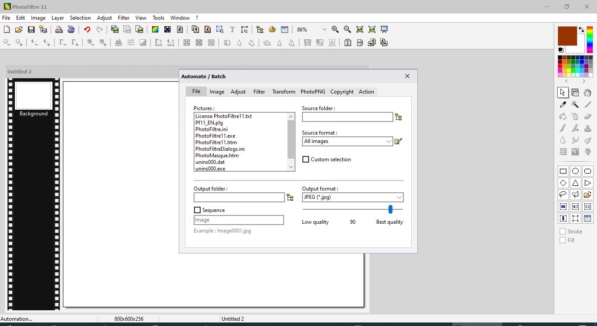
Task: Open the Image explorer toolbar icon
Action: (x=260, y=29)
